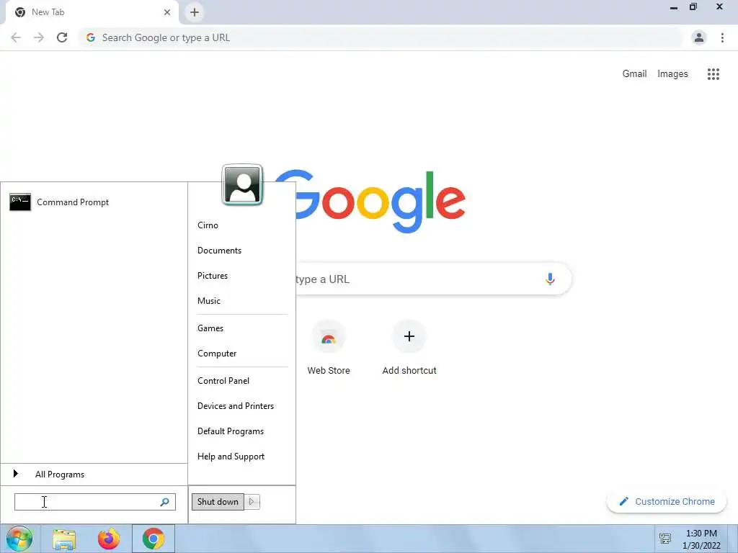This screenshot has height=553, width=738.
Task: Click Chrome forward arrow
Action: point(39,37)
